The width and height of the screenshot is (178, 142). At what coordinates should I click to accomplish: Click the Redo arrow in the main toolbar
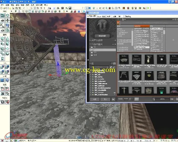point(27,8)
